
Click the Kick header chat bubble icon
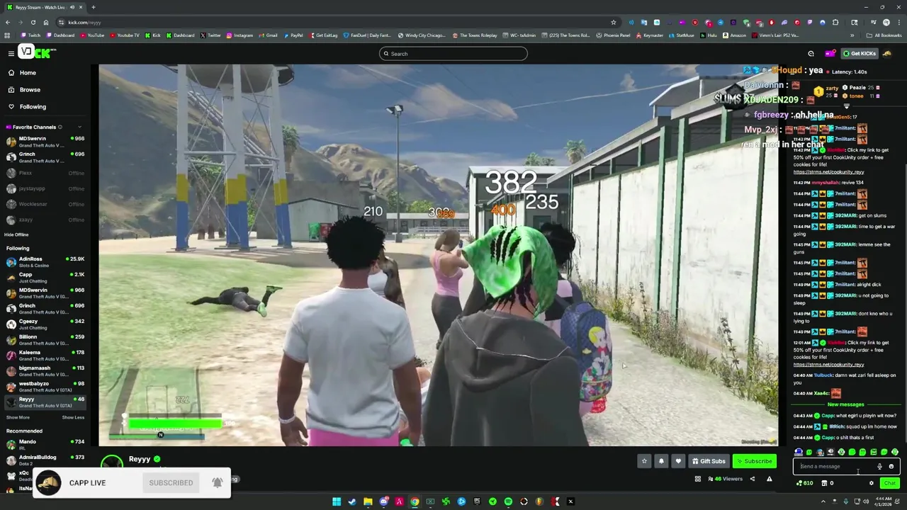pyautogui.click(x=811, y=53)
